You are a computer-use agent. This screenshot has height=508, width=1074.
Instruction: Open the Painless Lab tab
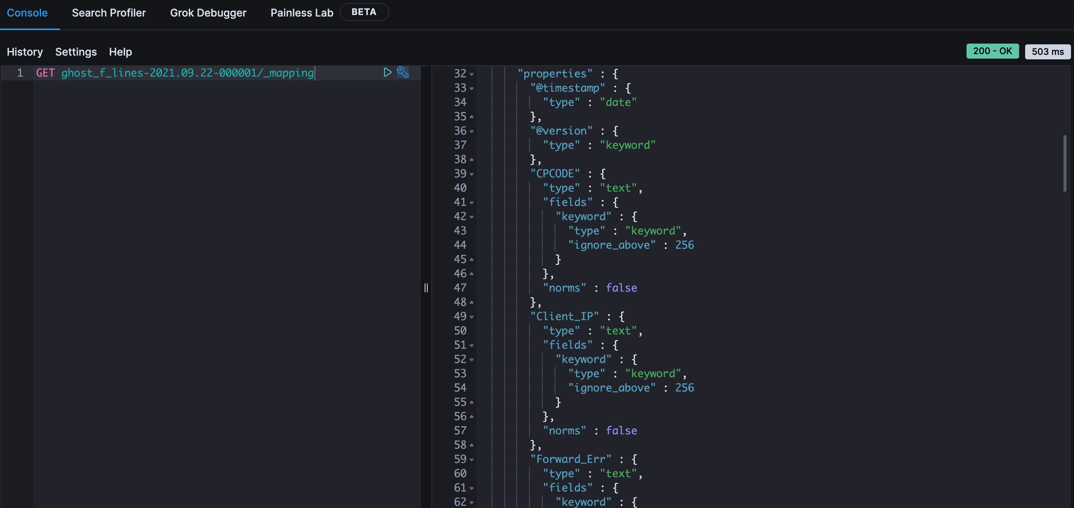point(302,13)
